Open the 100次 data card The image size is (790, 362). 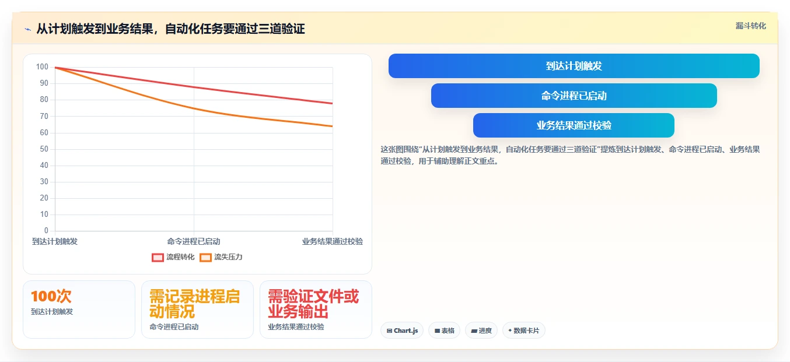click(x=79, y=310)
